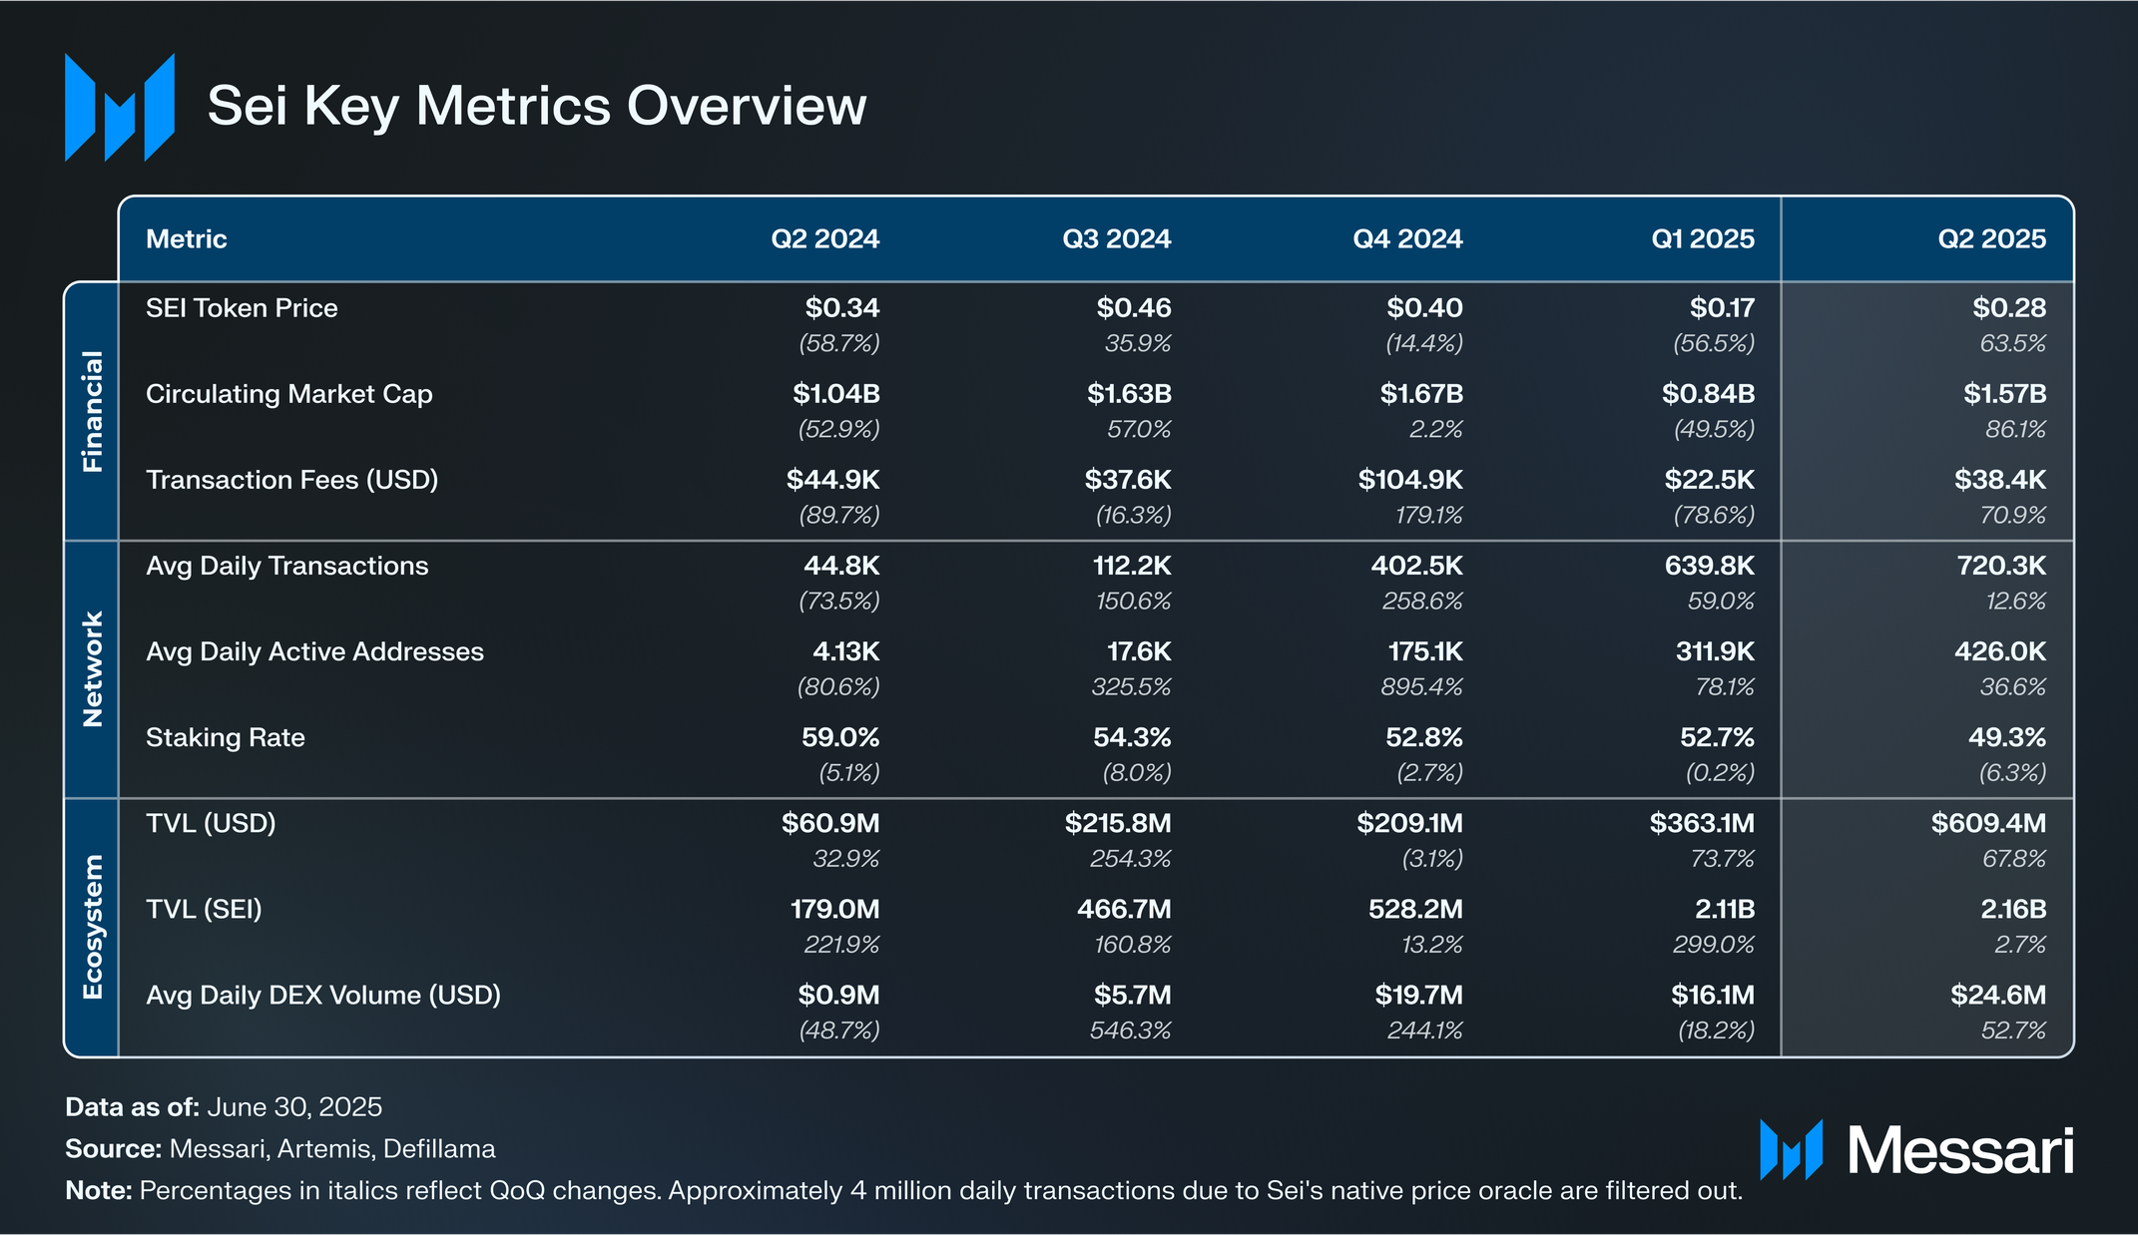The height and width of the screenshot is (1235, 2138).
Task: Click Q3 2024 Avg Daily Active Addresses 17.6K
Action: [1138, 651]
